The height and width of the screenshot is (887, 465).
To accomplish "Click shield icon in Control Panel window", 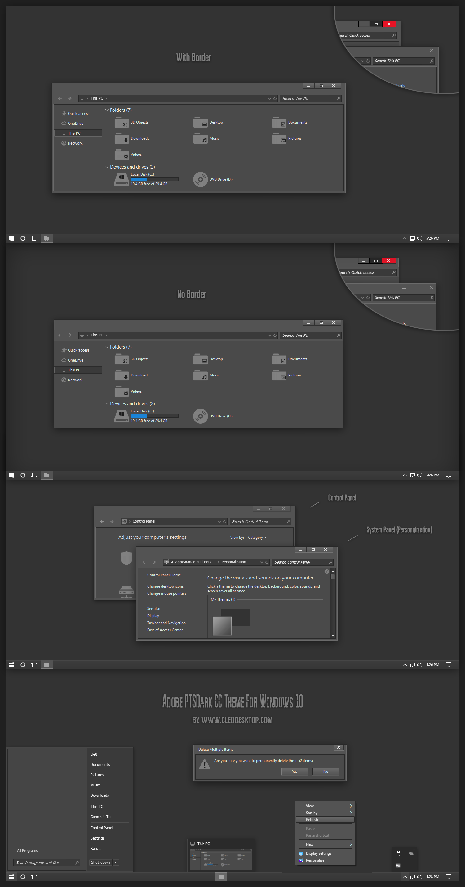I will coord(126,558).
